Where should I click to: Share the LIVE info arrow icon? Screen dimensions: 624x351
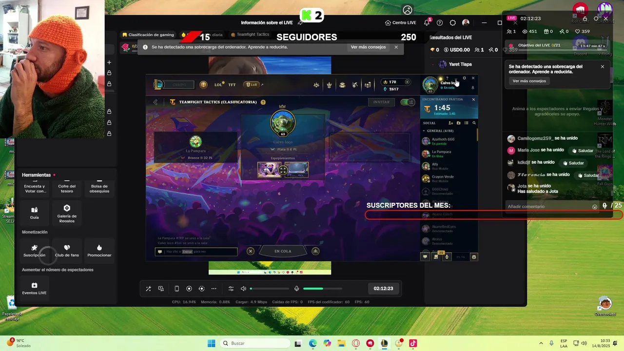(x=300, y=23)
